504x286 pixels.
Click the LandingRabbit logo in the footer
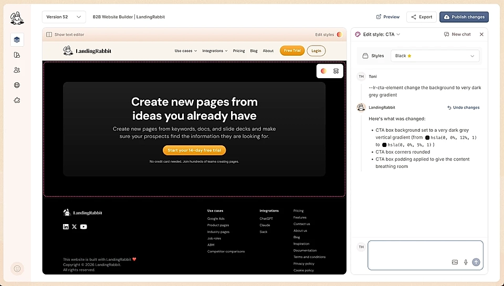click(x=82, y=213)
